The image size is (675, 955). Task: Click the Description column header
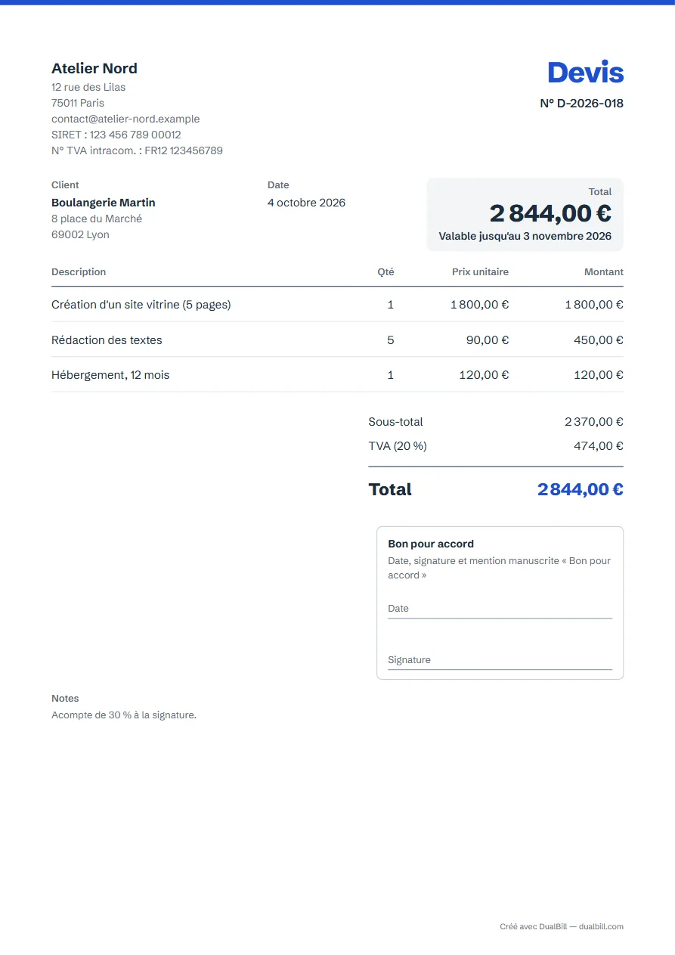pos(79,271)
